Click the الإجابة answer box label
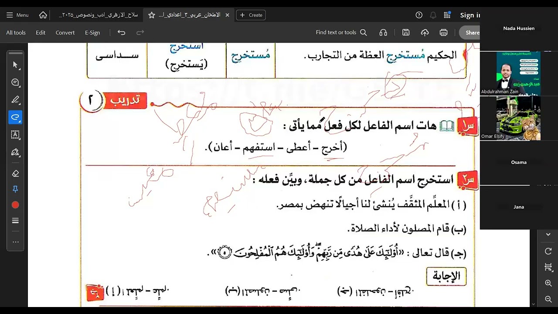The width and height of the screenshot is (558, 314). point(446,276)
